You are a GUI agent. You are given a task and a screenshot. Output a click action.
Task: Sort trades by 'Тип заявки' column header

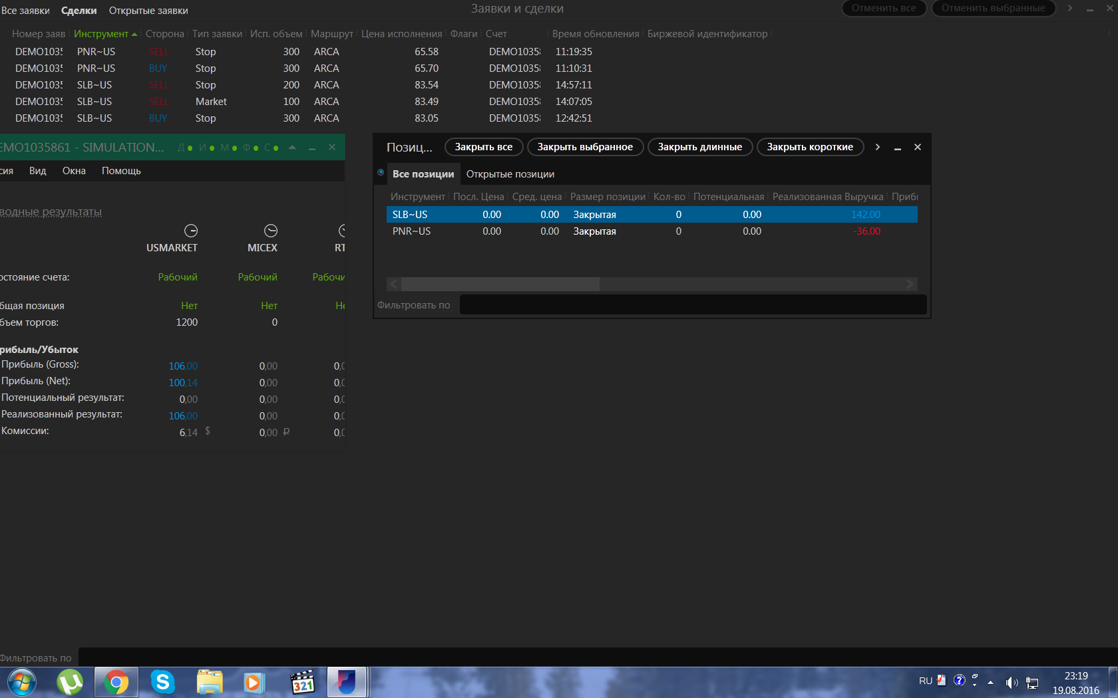(217, 34)
